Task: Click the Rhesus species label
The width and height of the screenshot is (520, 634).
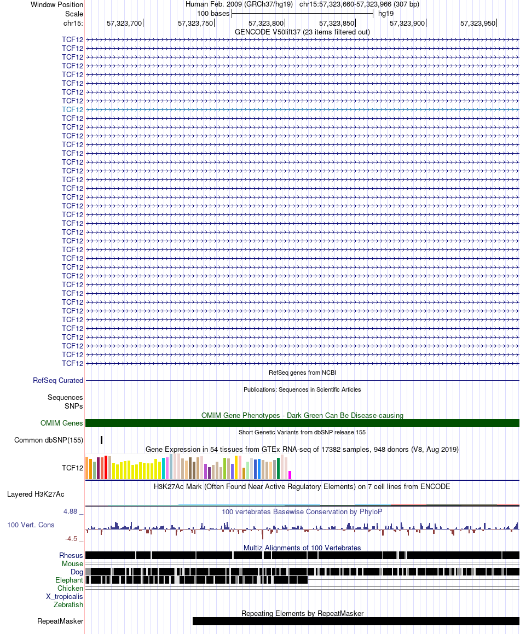Action: (71, 556)
